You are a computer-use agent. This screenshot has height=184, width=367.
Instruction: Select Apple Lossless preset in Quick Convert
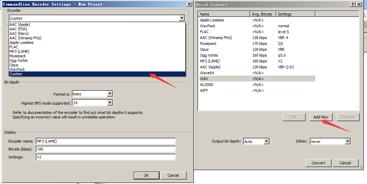click(x=257, y=20)
